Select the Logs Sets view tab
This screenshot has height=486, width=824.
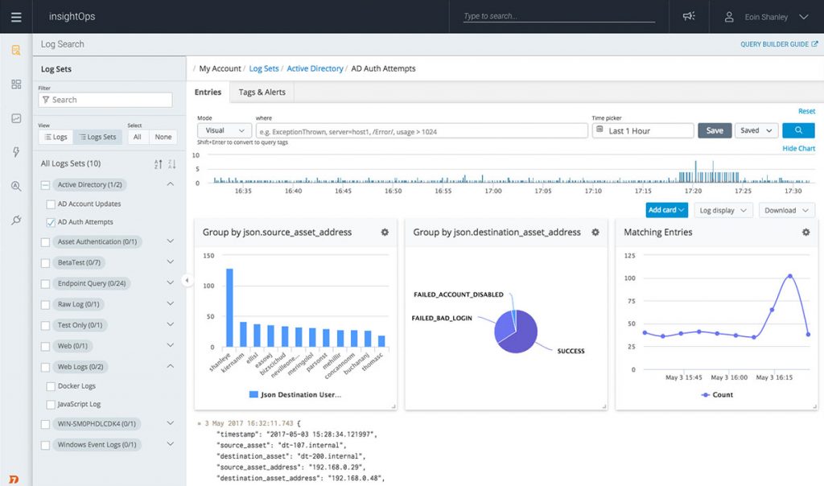[x=97, y=137]
